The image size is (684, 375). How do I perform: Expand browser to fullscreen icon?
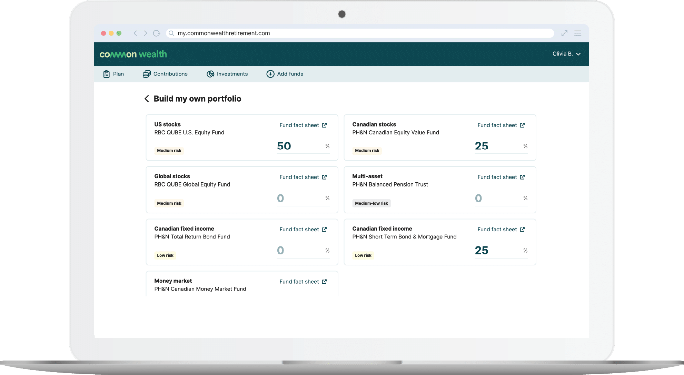(564, 33)
